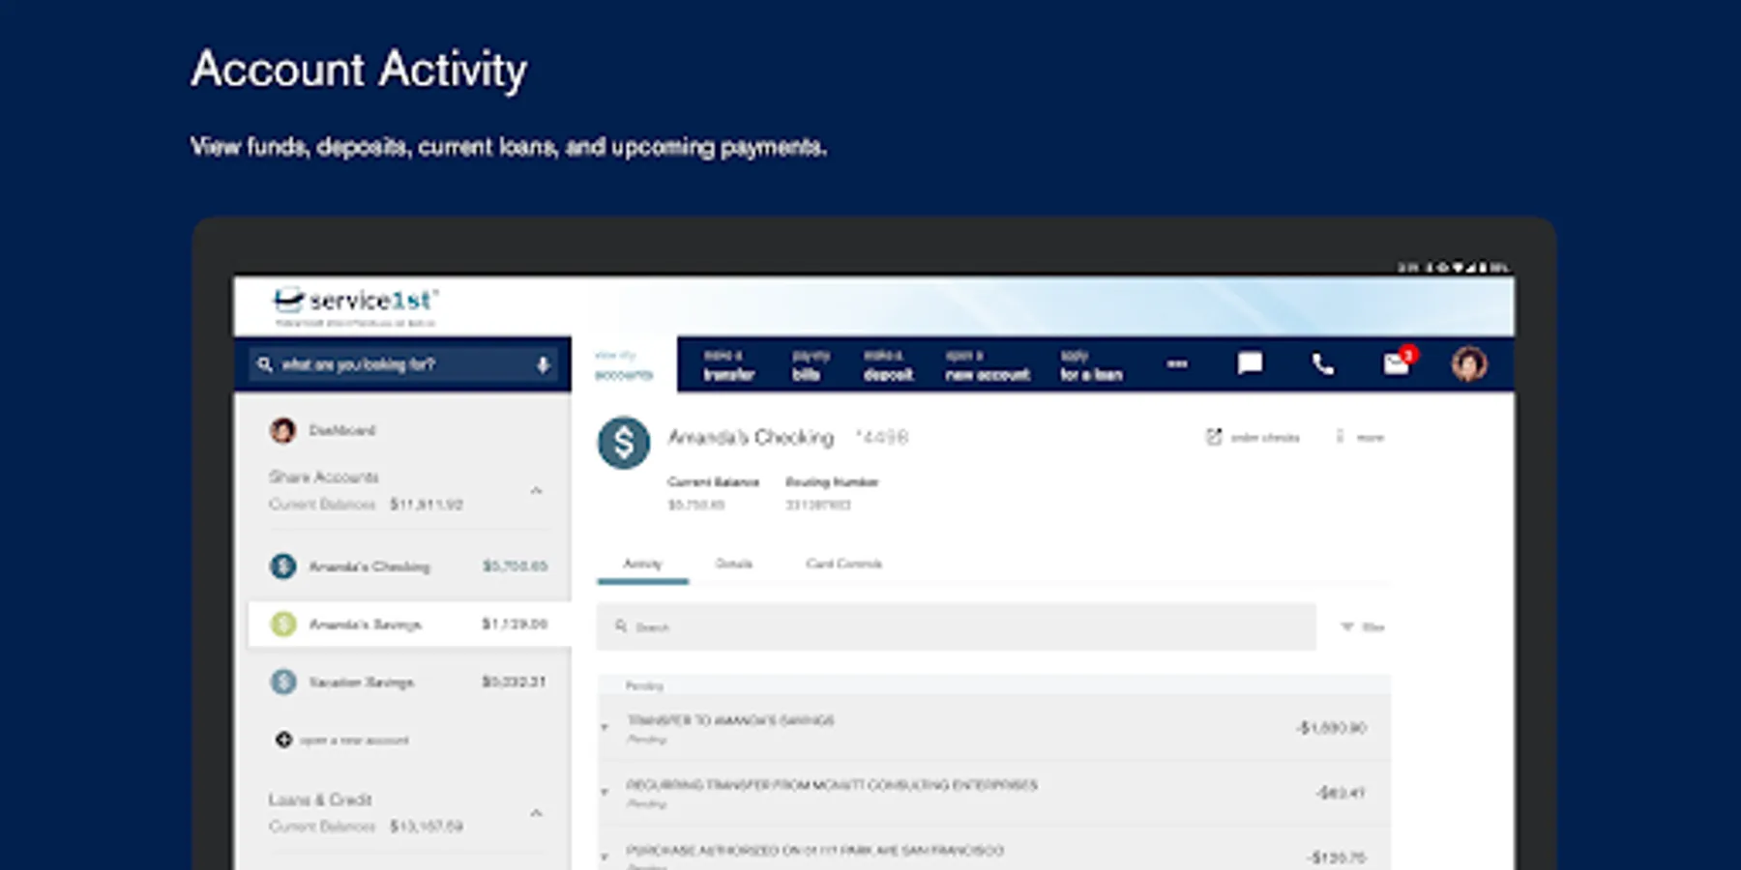This screenshot has width=1741, height=870.
Task: Click the Amanda's Savings balance amount
Action: [515, 624]
